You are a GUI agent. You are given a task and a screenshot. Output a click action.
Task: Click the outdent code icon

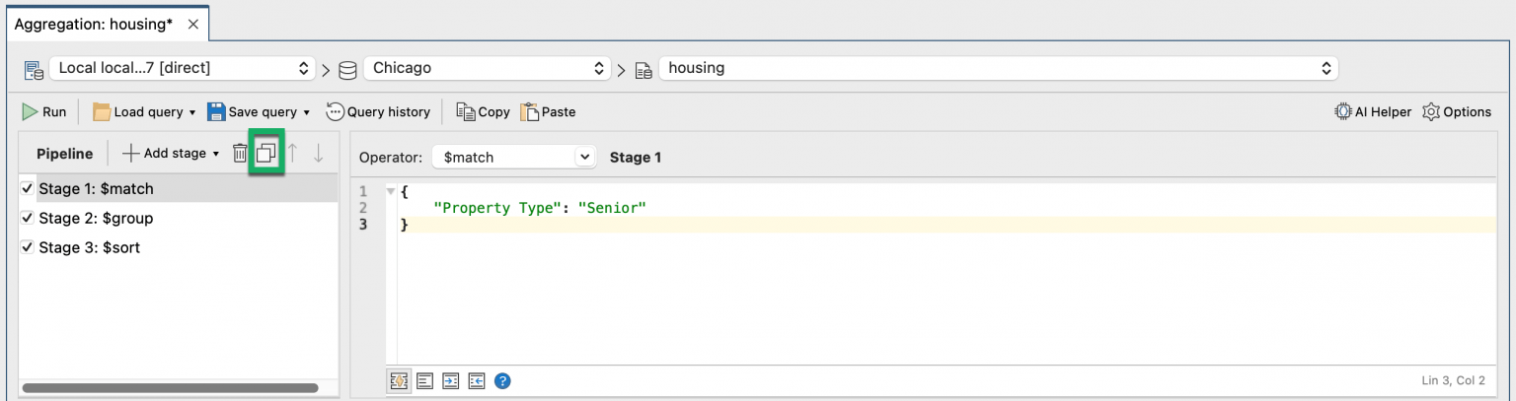click(477, 381)
